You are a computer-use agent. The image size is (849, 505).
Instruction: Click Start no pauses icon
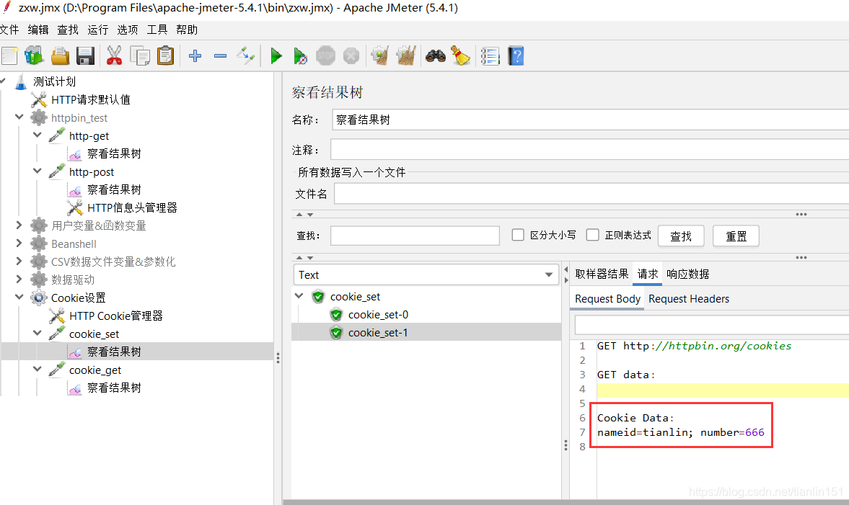point(300,55)
